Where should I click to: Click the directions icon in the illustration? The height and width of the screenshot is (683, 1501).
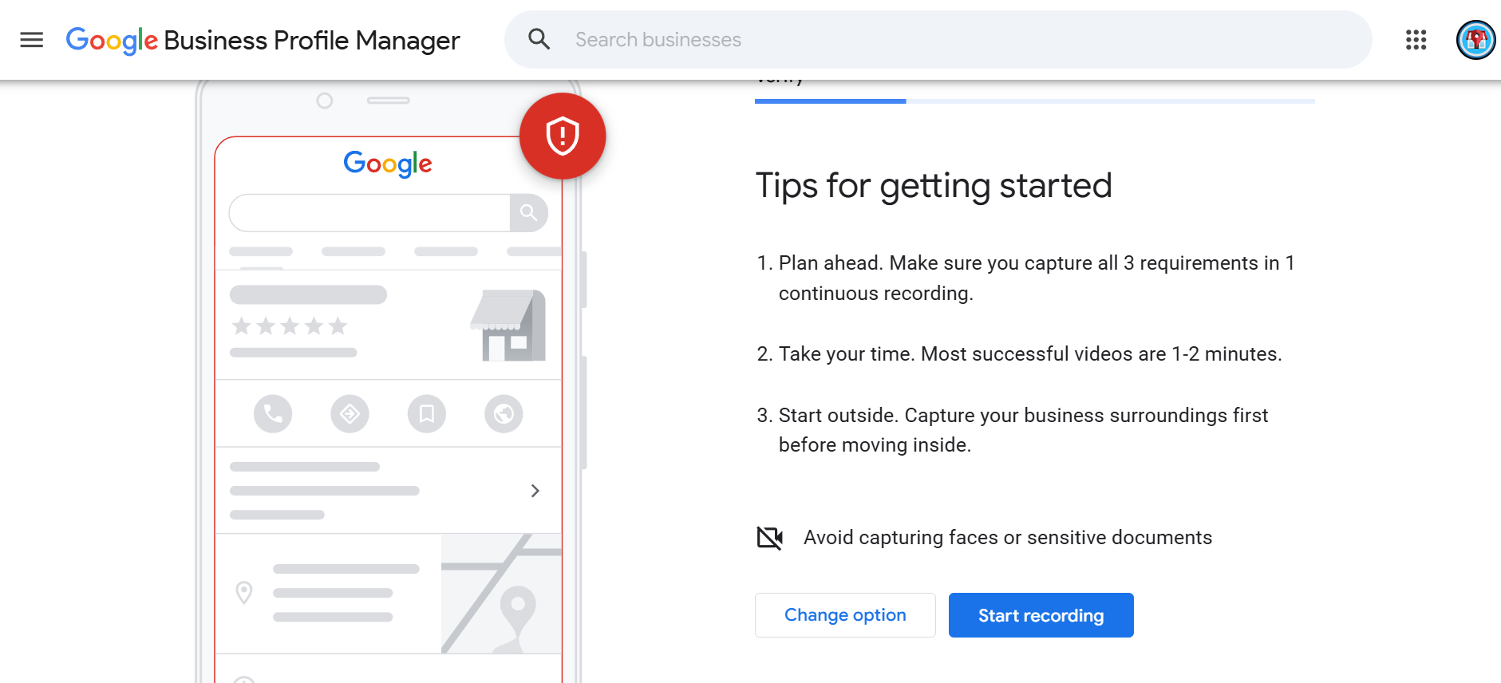point(350,414)
